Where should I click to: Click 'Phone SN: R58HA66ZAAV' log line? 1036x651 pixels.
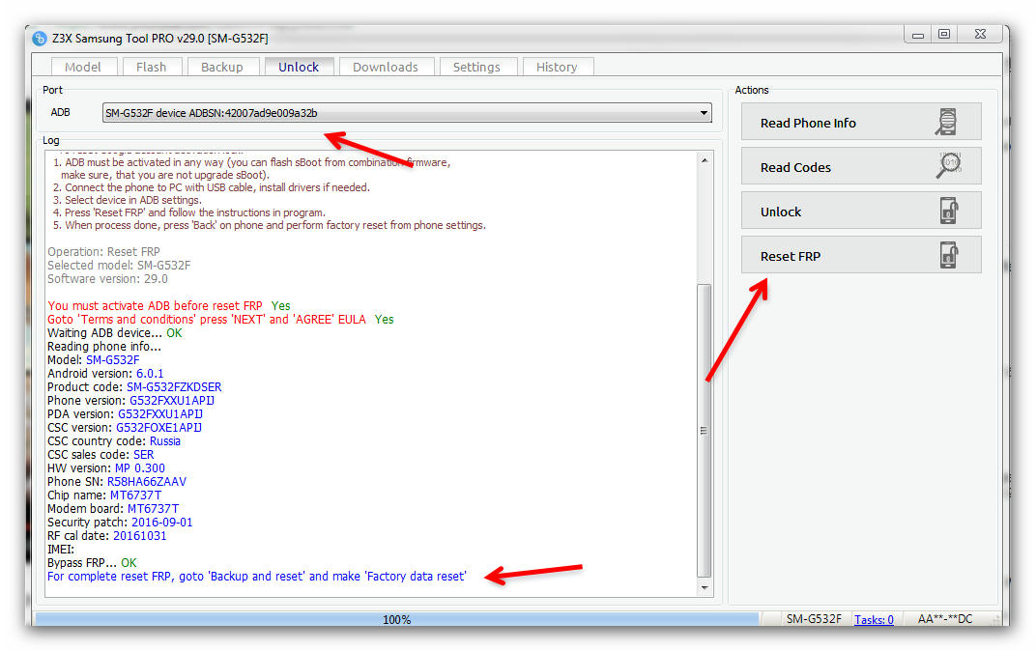coord(117,481)
